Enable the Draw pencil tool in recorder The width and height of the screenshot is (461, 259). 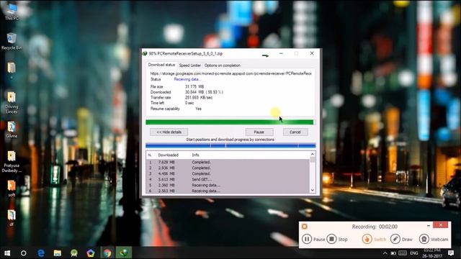coord(395,240)
